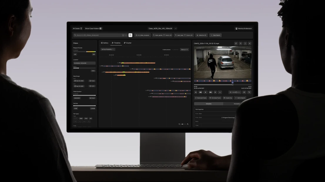325x182 pixels.
Task: Adjust the video volume slider
Action: click(236, 92)
